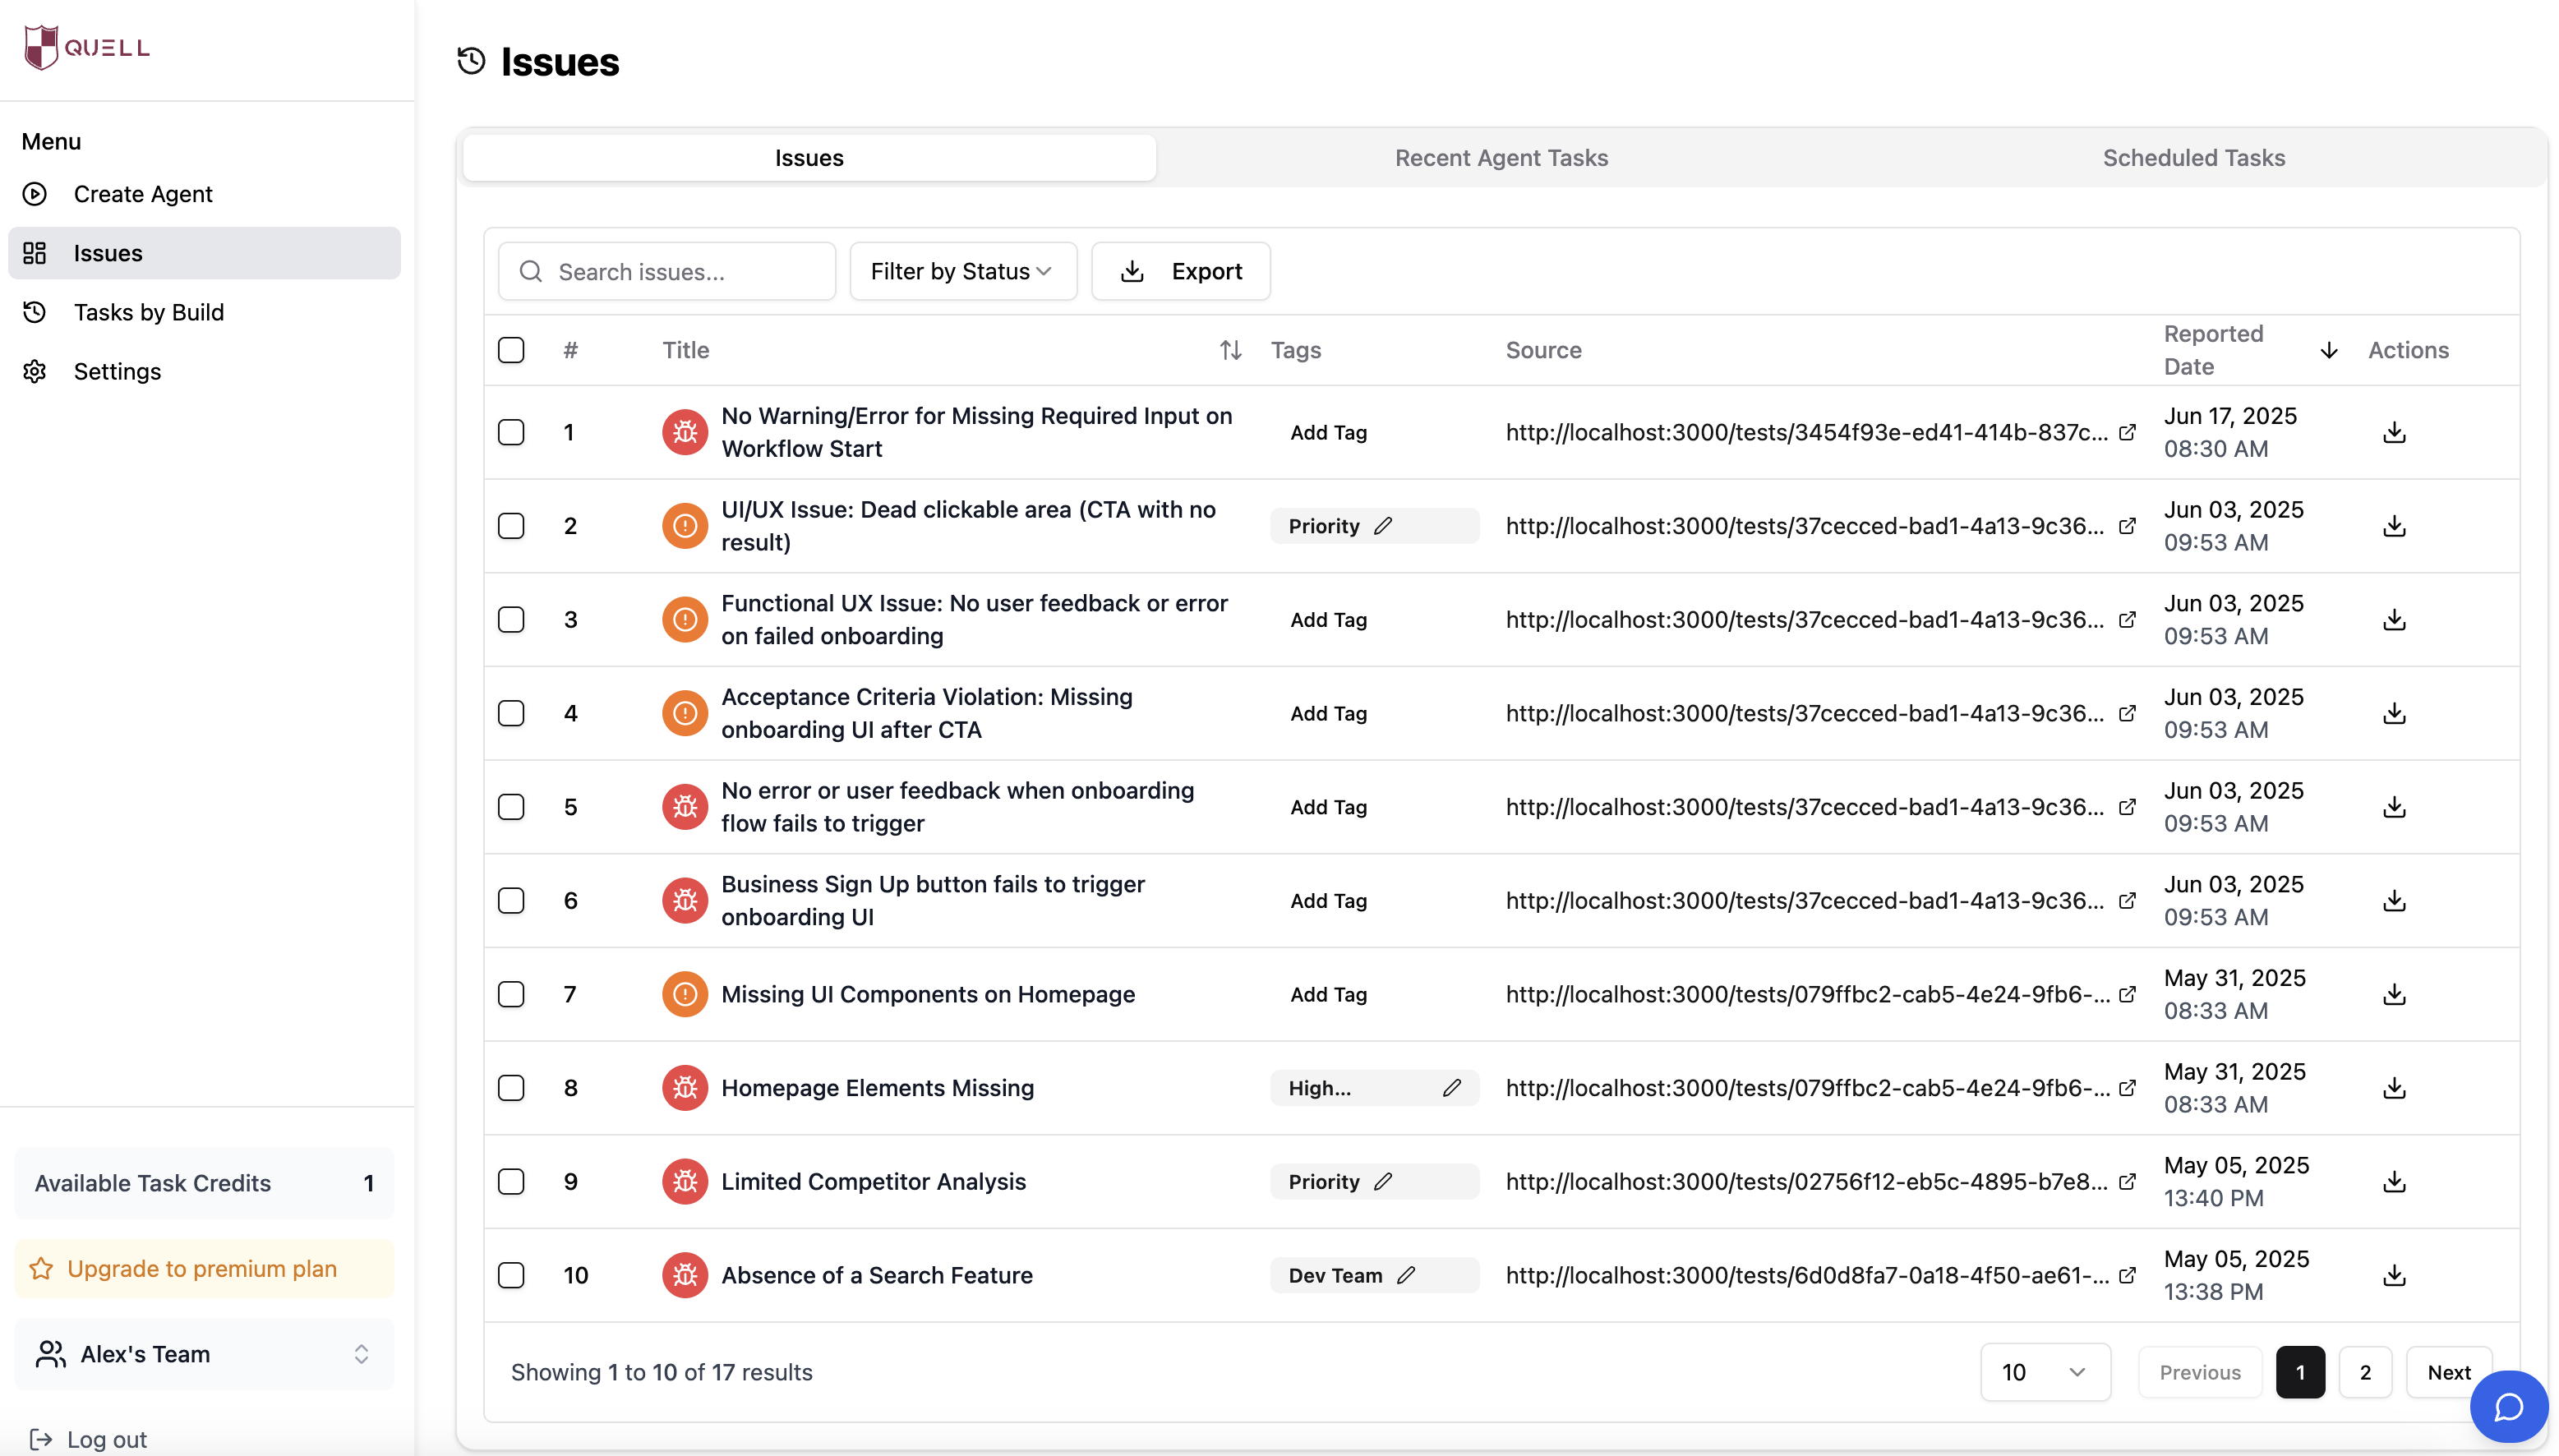Open the chat support bubble

(2508, 1407)
